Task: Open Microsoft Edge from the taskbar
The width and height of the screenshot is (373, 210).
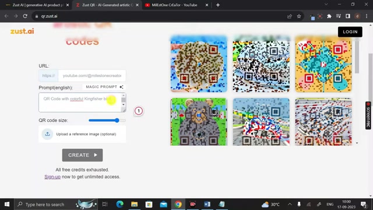Action: point(119,204)
